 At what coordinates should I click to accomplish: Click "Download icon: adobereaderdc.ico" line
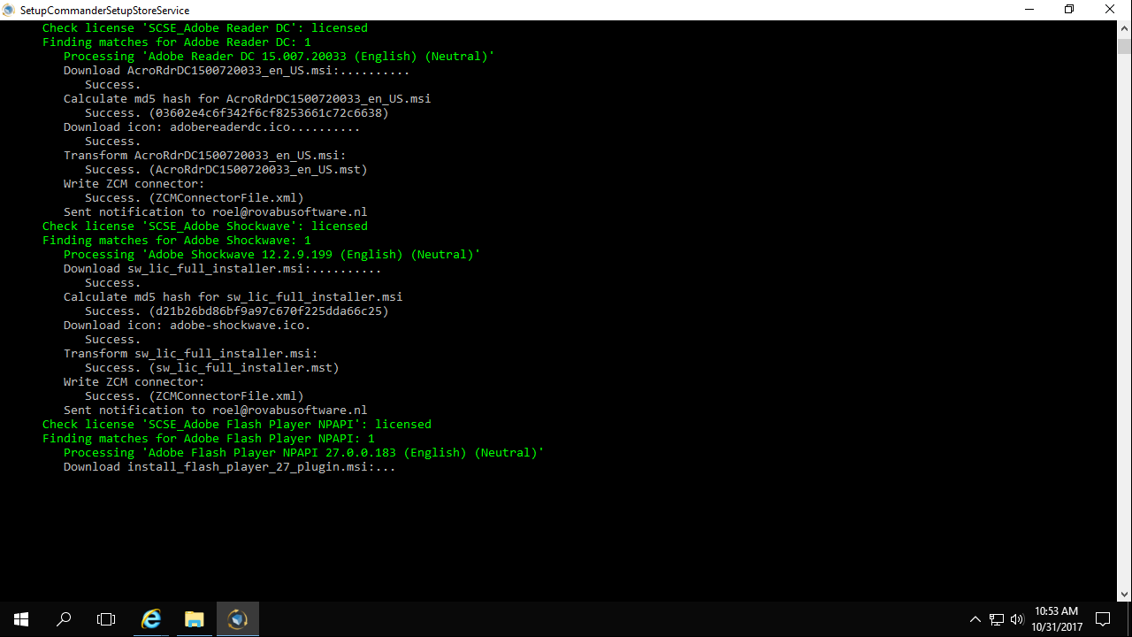tap(212, 127)
